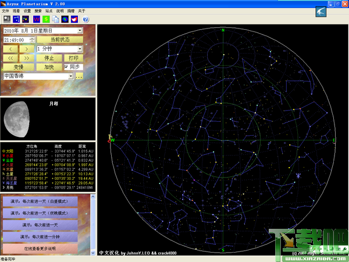Viewport: 349px width, 262px height.
Task: Click the earth globe toolbar icon
Action: 65,19
